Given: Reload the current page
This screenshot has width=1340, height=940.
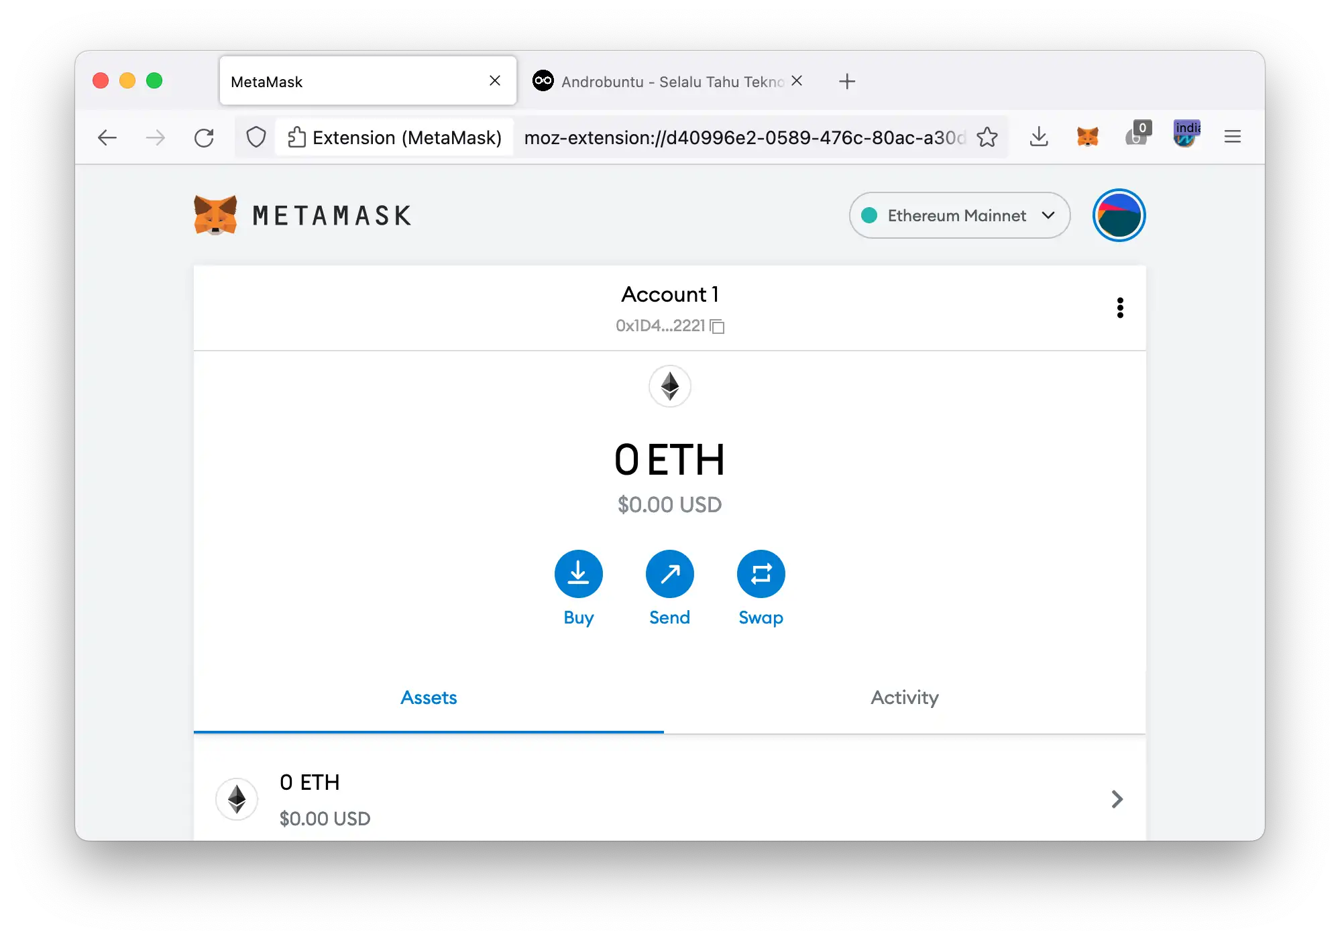Looking at the screenshot, I should pos(205,137).
